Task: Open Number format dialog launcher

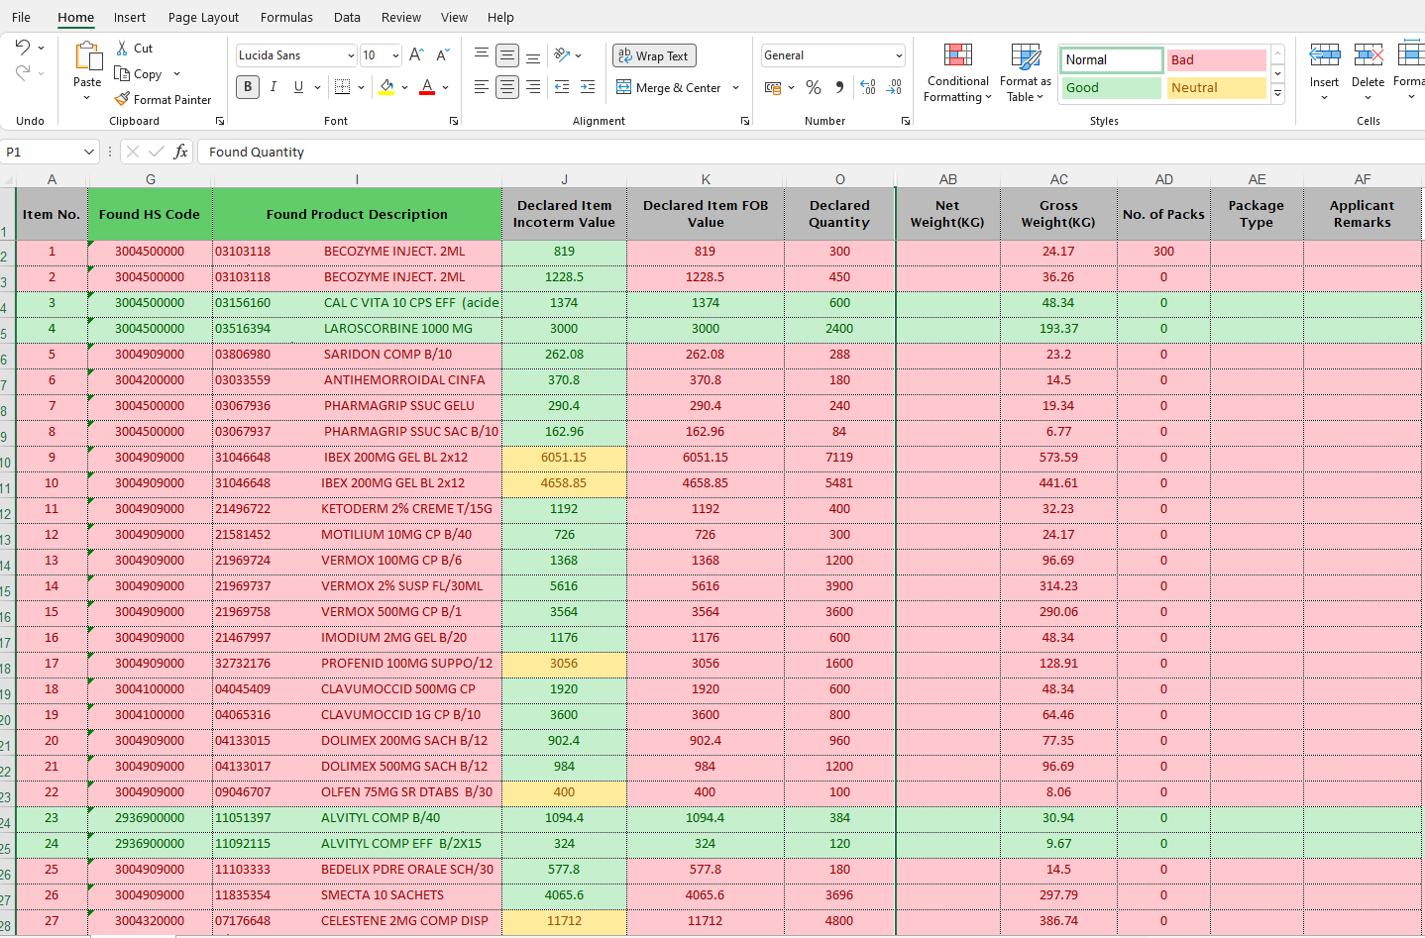Action: click(906, 121)
